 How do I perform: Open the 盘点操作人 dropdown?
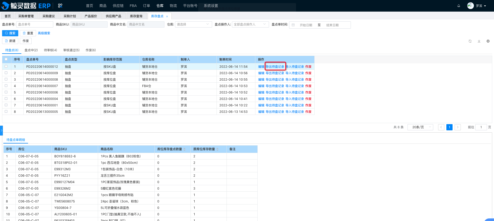click(250, 24)
